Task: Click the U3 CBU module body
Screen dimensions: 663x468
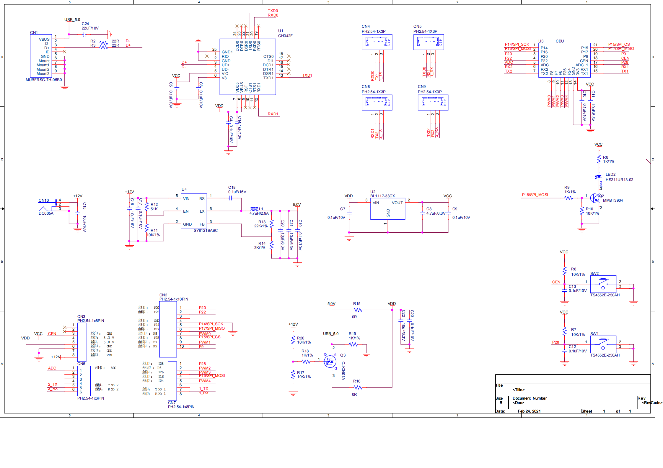Action: coord(564,60)
